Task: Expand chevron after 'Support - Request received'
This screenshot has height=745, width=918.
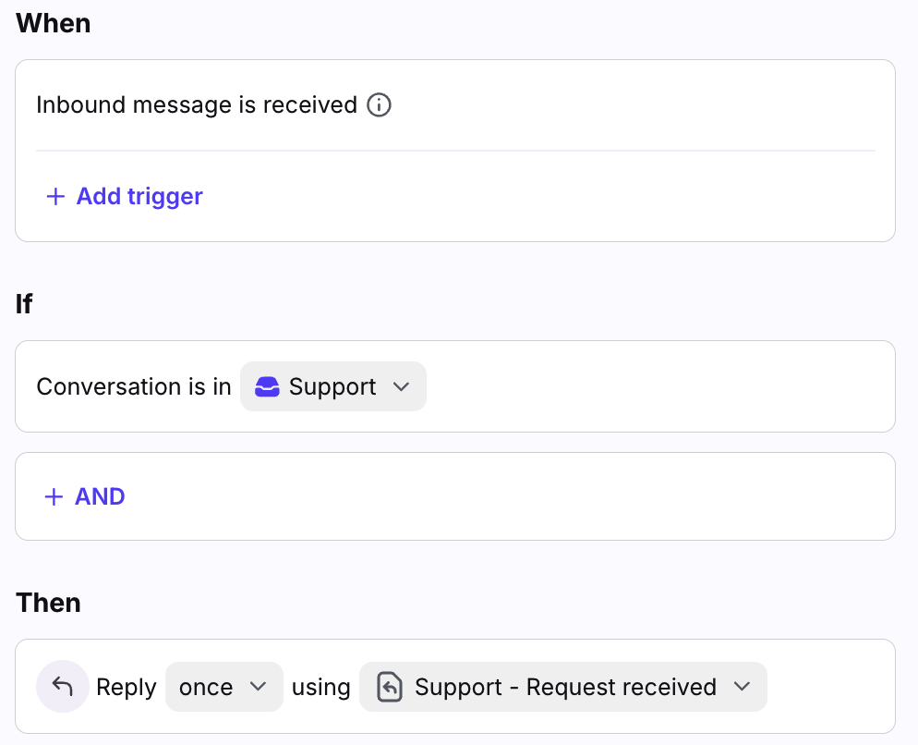Action: click(741, 687)
